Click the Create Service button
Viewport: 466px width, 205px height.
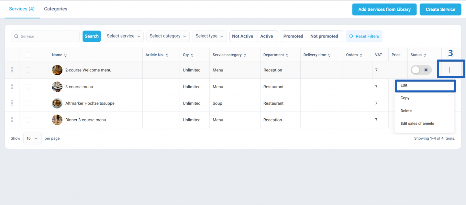(440, 9)
